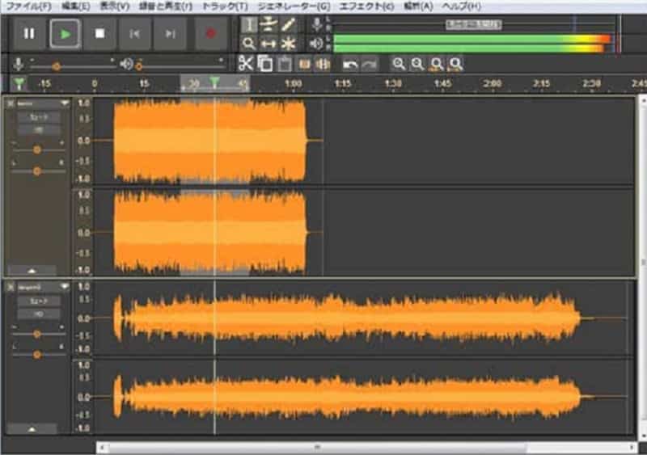This screenshot has height=455, width=647.
Task: Toggle Mute on the first track
Action: pos(38,117)
